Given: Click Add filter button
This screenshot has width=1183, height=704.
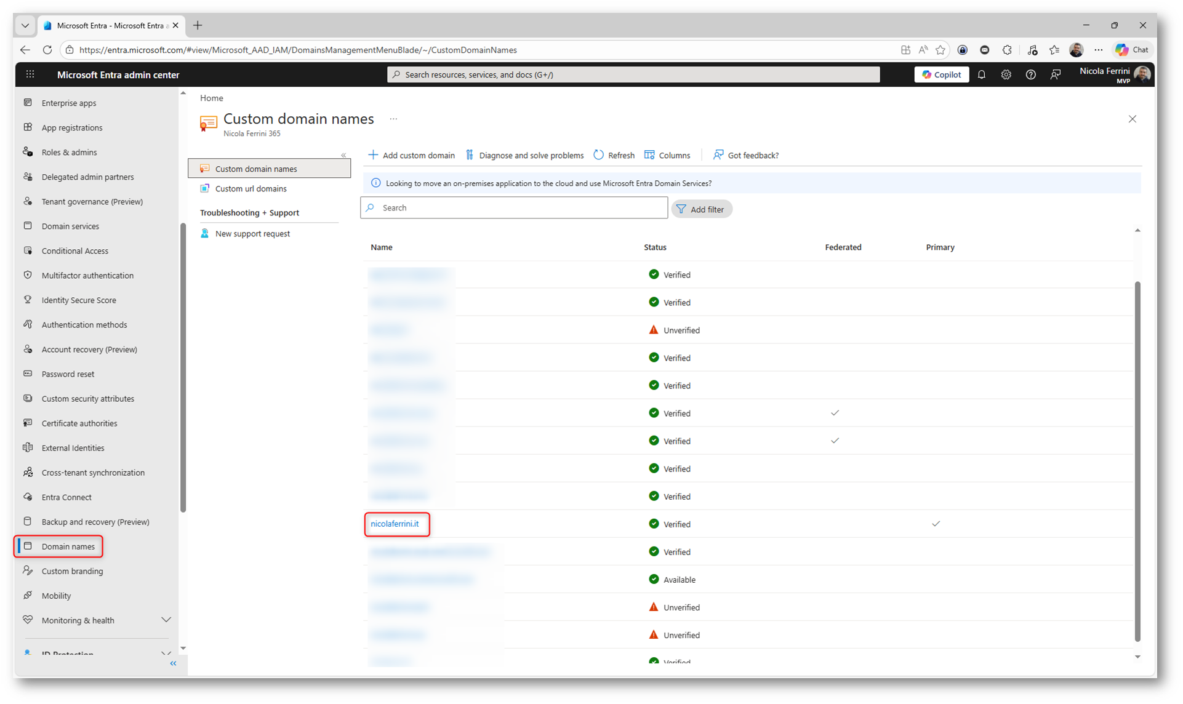Looking at the screenshot, I should click(701, 209).
